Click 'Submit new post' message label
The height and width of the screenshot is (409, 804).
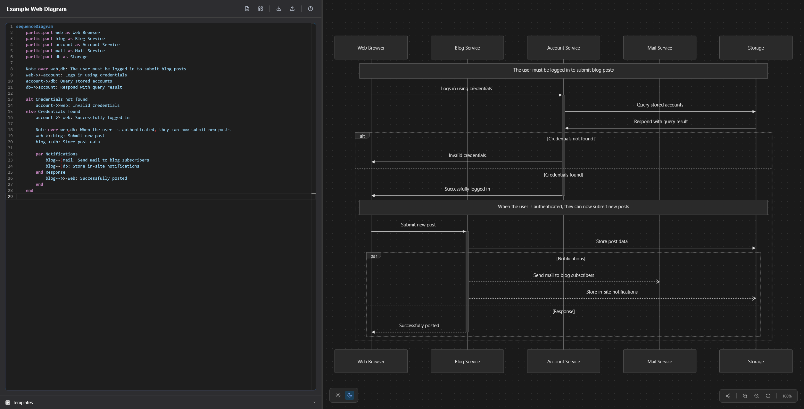(418, 225)
